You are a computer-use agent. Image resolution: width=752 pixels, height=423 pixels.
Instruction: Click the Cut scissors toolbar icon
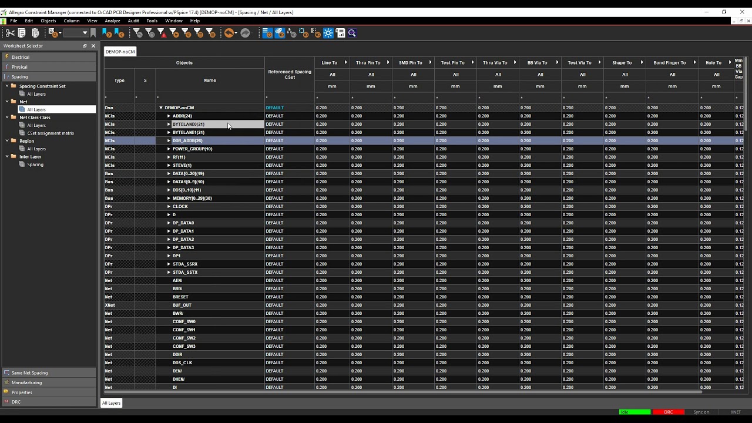tap(11, 33)
